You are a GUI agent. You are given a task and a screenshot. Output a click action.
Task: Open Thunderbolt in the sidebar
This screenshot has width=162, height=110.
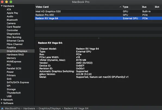14,93
